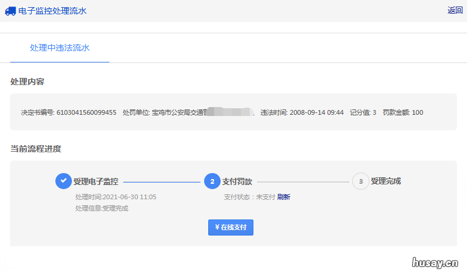This screenshot has width=467, height=273.
Task: Select the 支付罚款 step label
Action: [237, 181]
